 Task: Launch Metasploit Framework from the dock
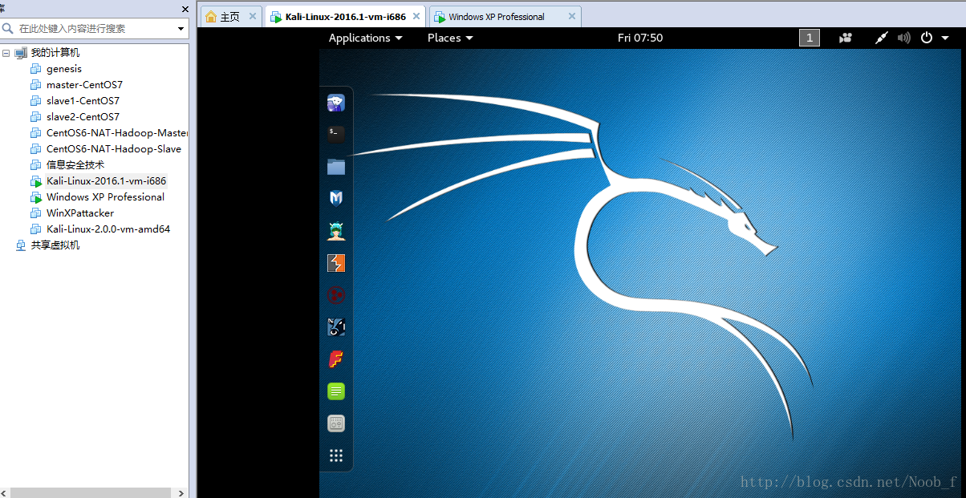(x=336, y=199)
